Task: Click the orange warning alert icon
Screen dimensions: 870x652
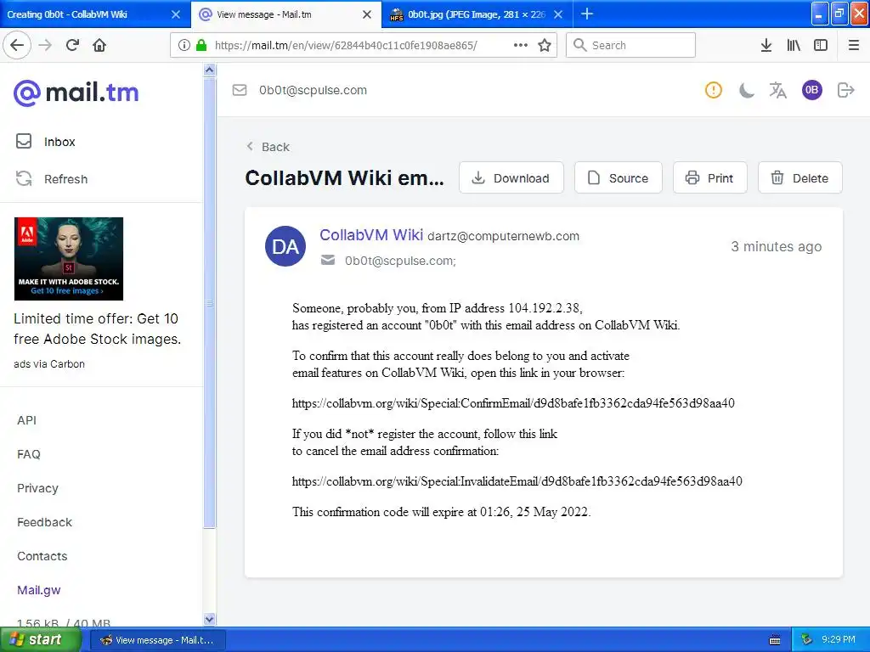Action: click(714, 90)
